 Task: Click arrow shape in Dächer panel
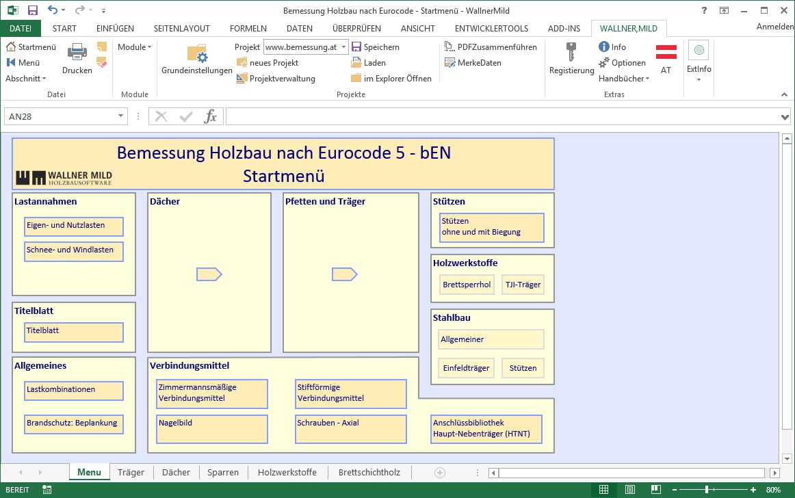209,274
